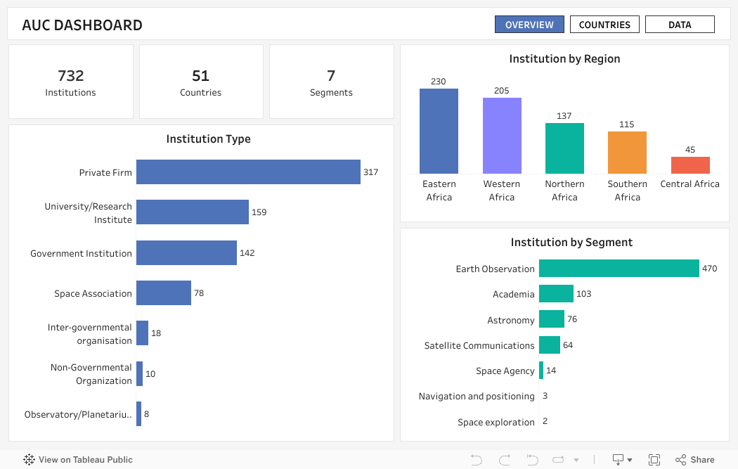The width and height of the screenshot is (738, 469).
Task: Click the redo arrow icon
Action: coord(505,460)
